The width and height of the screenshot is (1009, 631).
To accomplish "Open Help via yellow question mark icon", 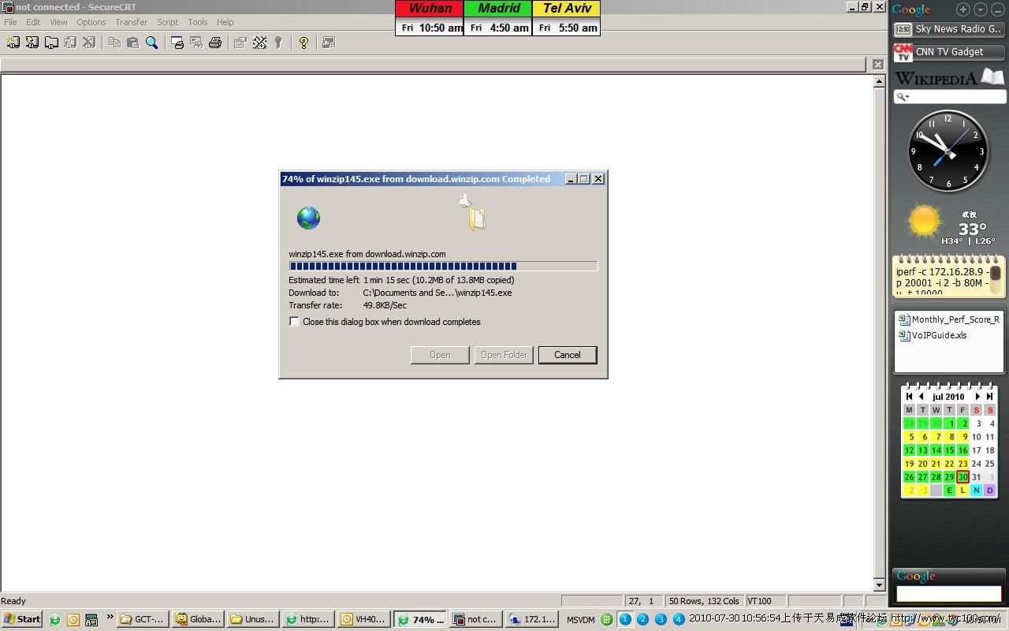I will 303,43.
